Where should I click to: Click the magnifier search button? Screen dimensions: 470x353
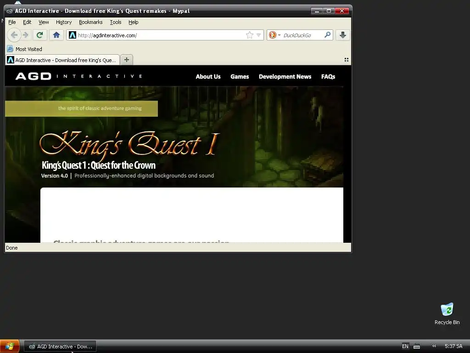(x=327, y=35)
